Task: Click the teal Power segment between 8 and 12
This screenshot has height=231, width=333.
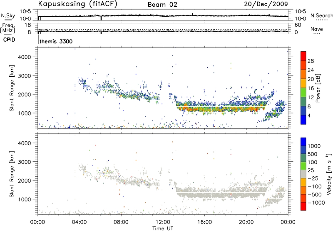Action: coord(303,101)
